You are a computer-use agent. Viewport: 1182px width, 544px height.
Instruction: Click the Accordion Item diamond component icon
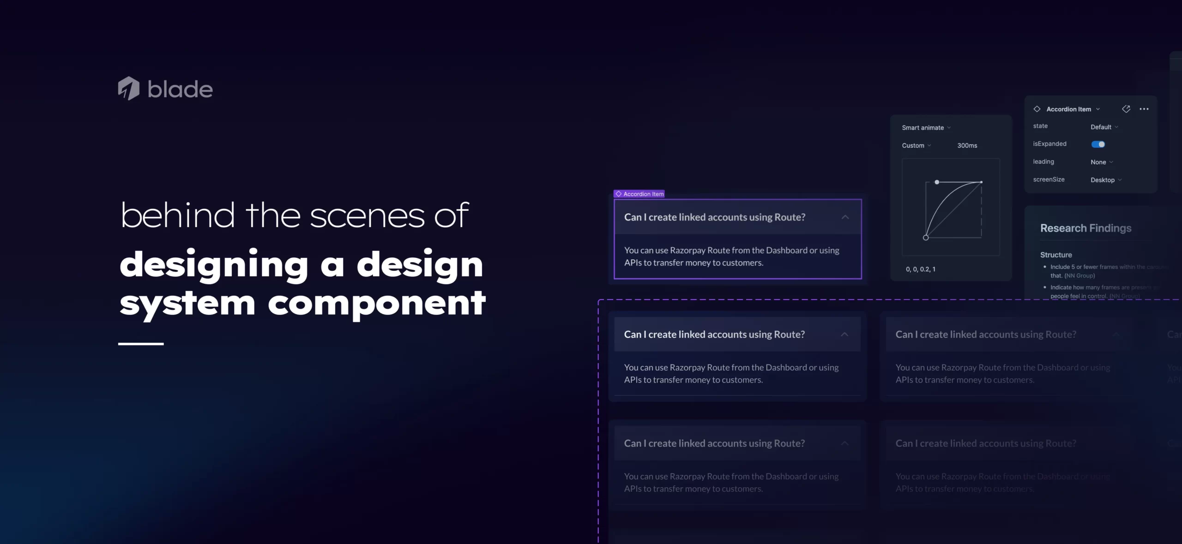[1037, 109]
